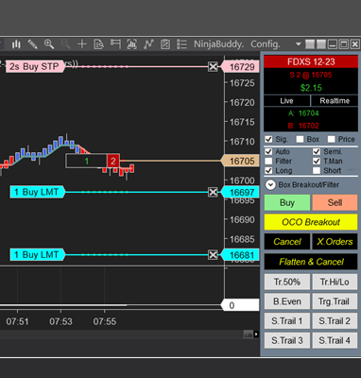Click the cyan 16697 price marker
The height and width of the screenshot is (378, 361).
240,192
